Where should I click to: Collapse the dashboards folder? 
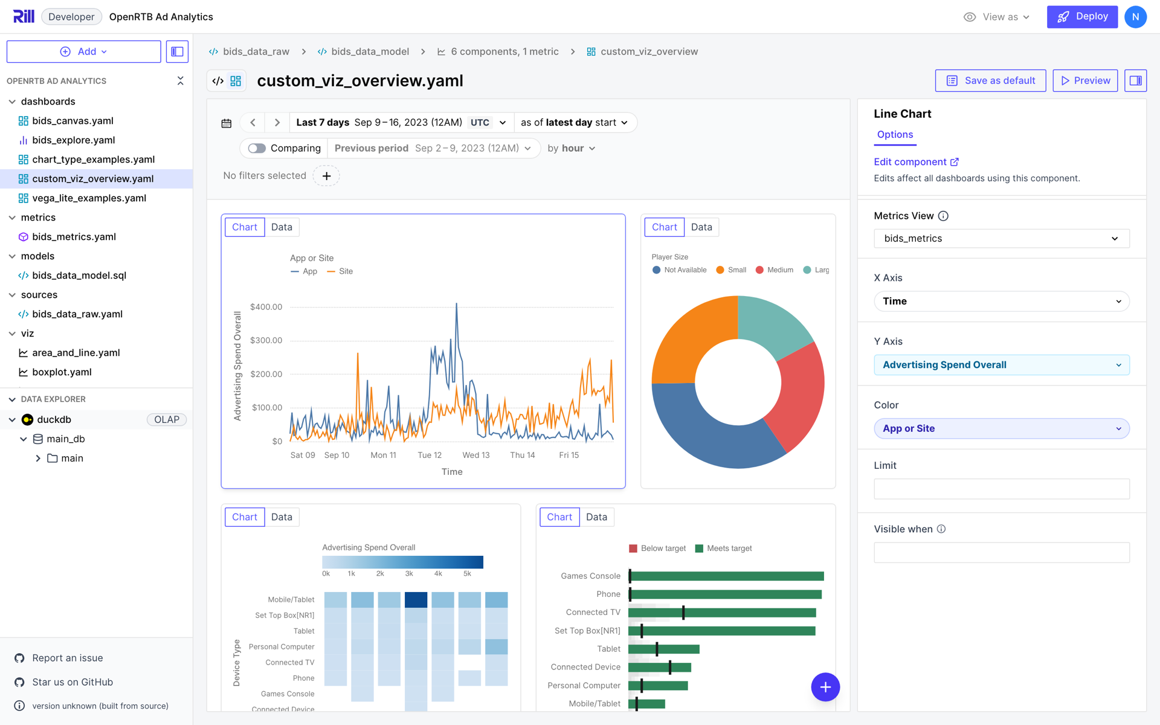pos(12,101)
